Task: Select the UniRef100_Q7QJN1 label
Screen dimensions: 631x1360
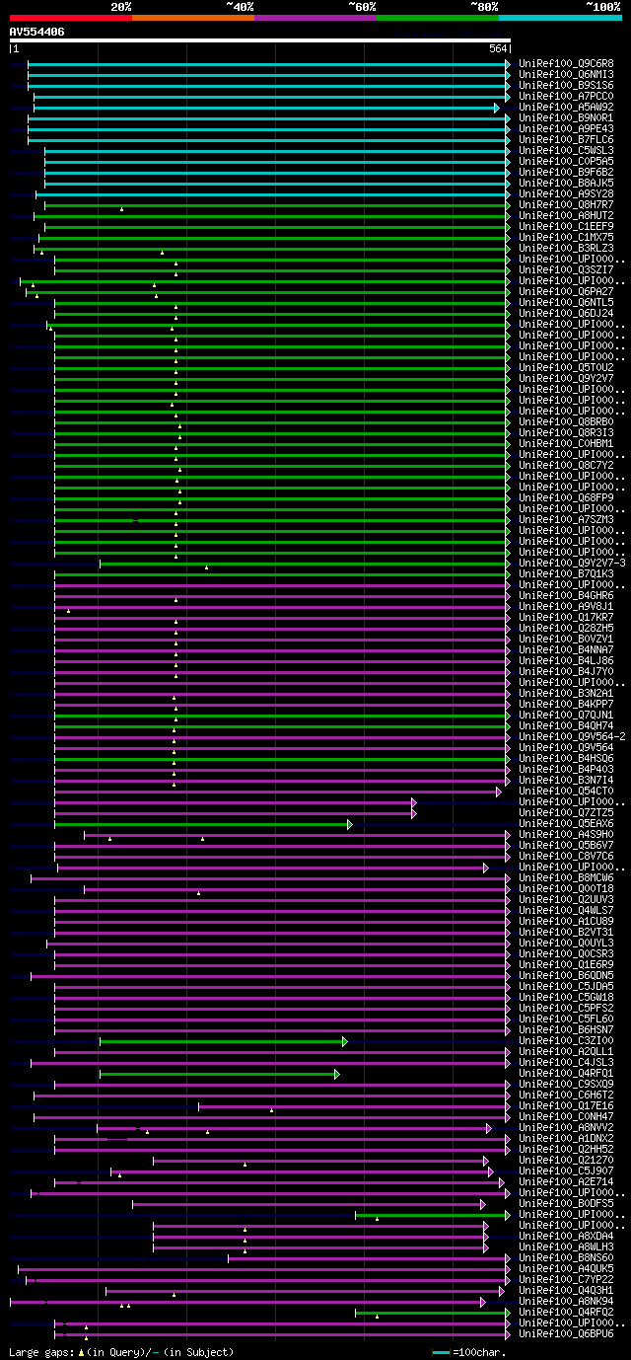Action: [x=566, y=715]
